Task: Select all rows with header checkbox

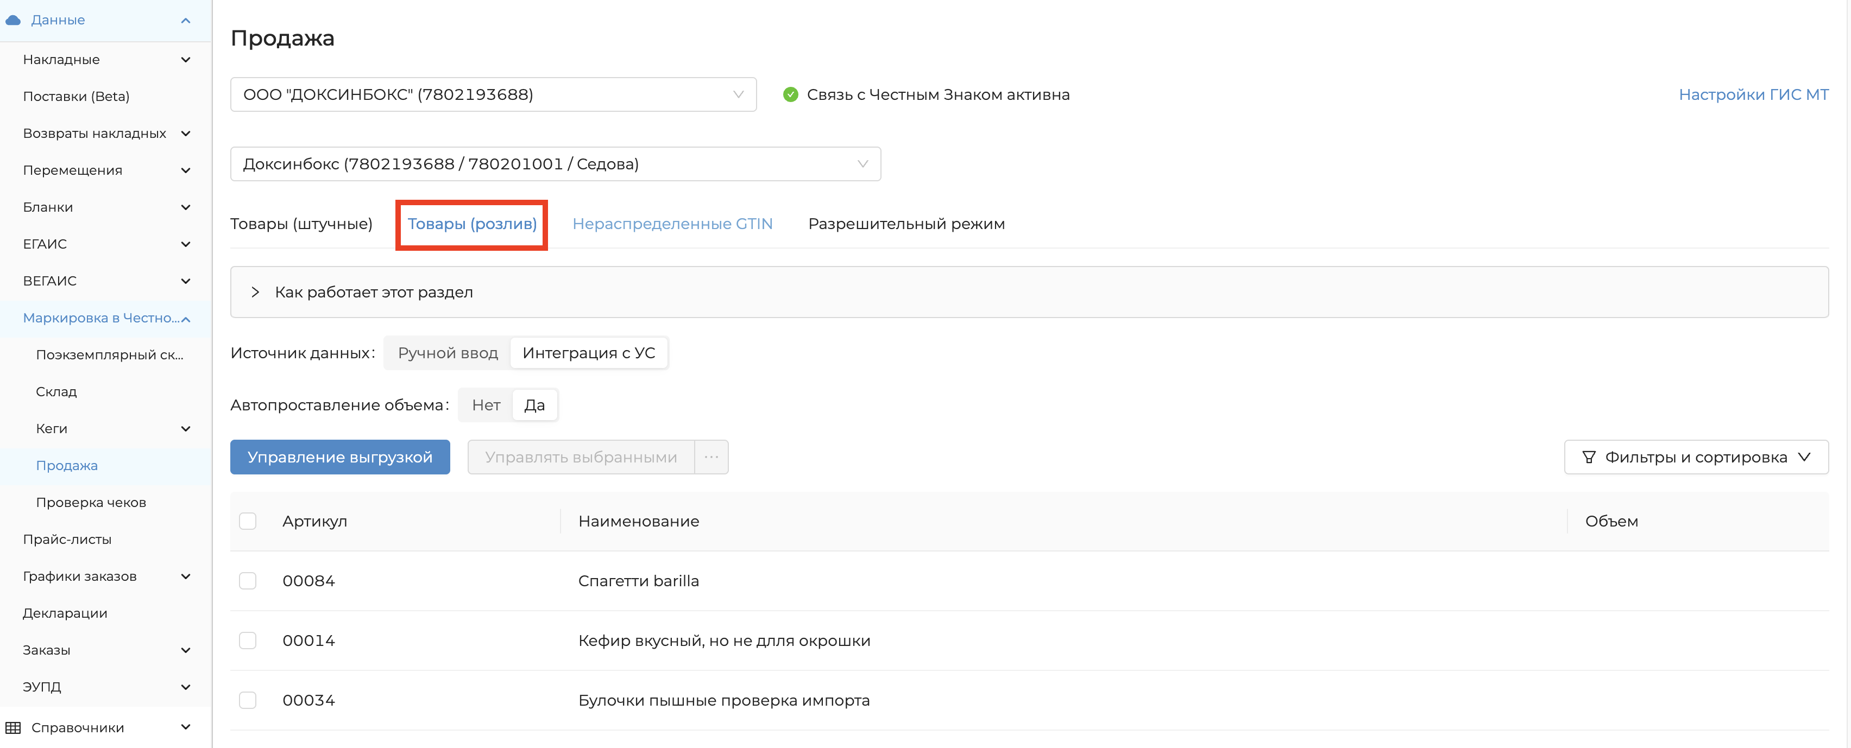Action: [247, 521]
